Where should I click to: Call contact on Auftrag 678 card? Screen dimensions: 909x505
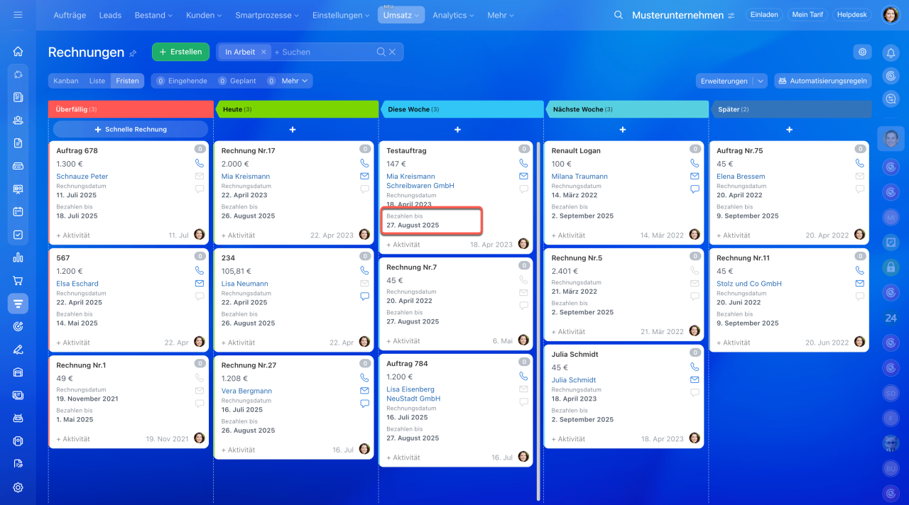click(x=199, y=163)
